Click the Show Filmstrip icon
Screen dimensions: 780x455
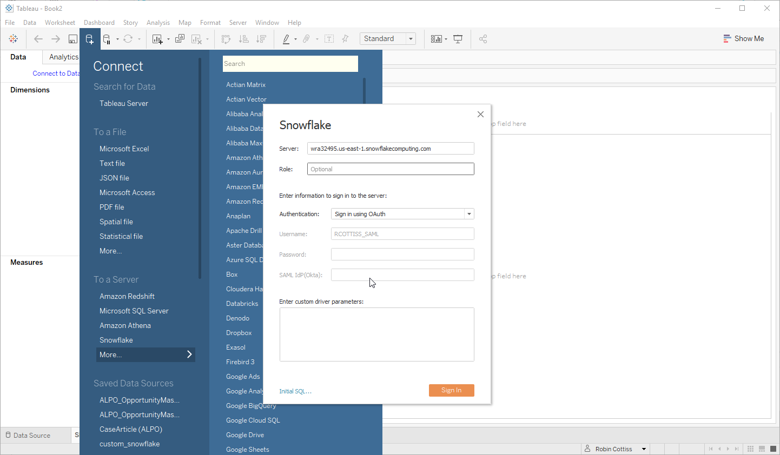(762, 449)
